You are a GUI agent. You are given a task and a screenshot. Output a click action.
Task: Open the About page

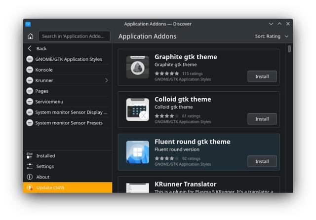pos(68,177)
